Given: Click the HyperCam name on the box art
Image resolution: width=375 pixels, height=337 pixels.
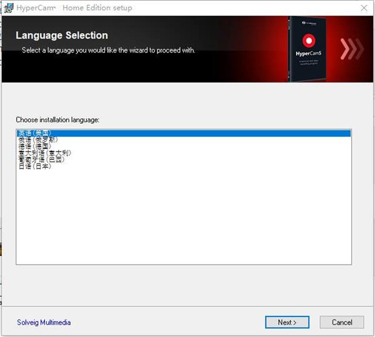Looking at the screenshot, I should point(308,54).
